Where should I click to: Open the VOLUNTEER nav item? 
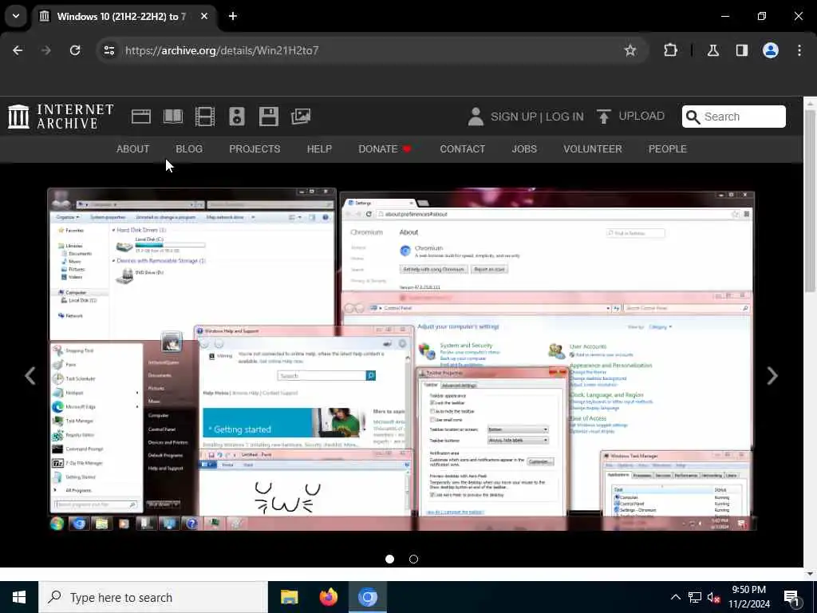pos(593,149)
